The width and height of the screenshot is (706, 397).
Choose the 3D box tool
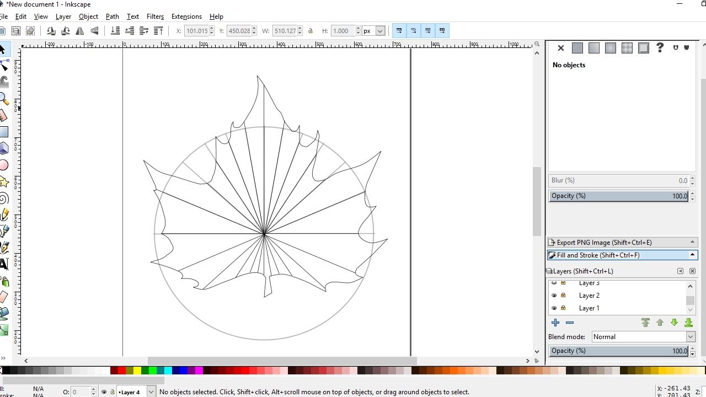pos(7,149)
